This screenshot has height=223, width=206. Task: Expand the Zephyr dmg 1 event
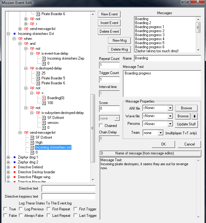[8, 157]
